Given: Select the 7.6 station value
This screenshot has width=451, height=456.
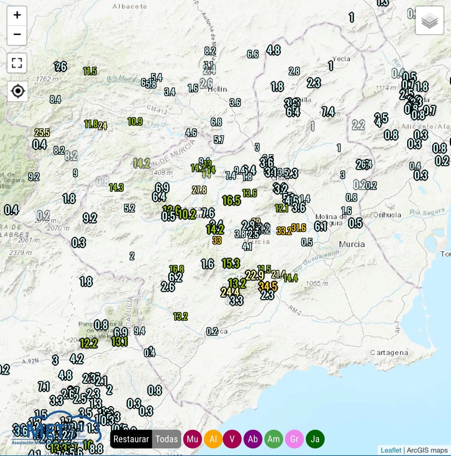Looking at the screenshot, I should point(208,213).
